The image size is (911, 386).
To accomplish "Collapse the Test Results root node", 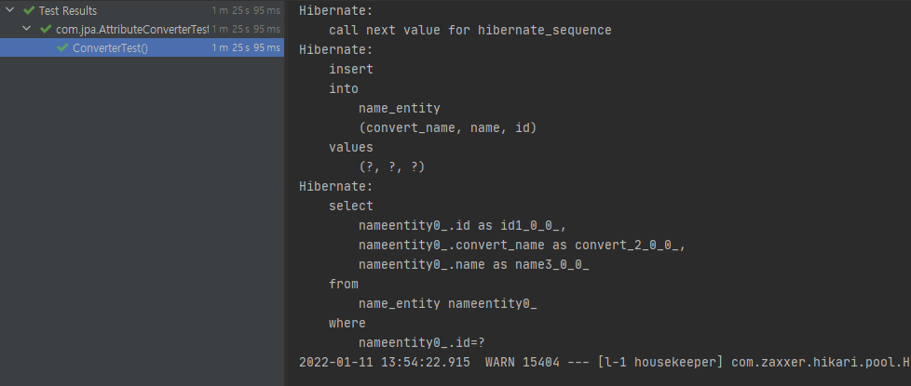I will [10, 10].
